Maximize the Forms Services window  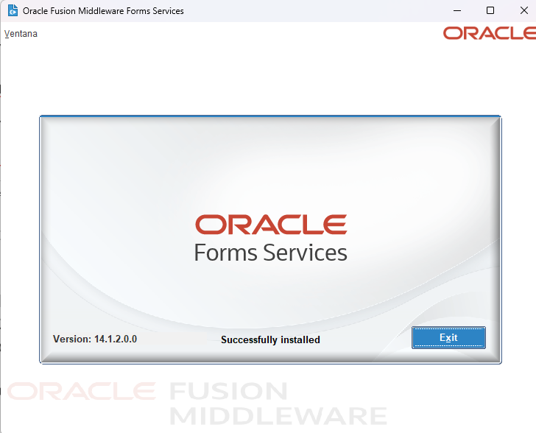pyautogui.click(x=490, y=10)
